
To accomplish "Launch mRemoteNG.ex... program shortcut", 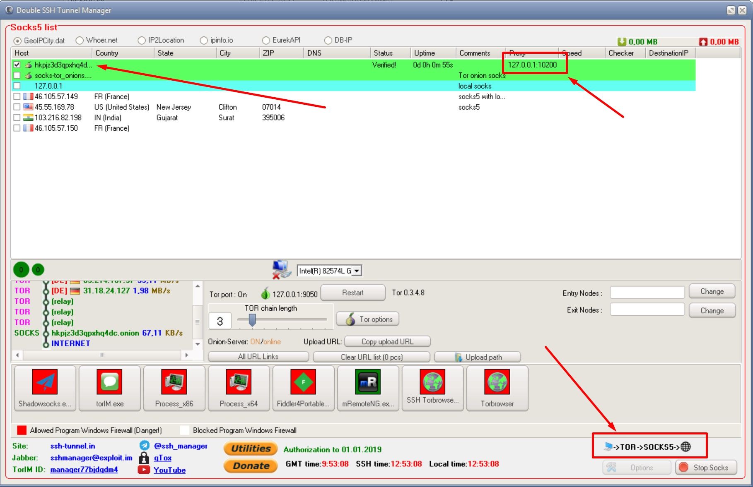I will [368, 388].
